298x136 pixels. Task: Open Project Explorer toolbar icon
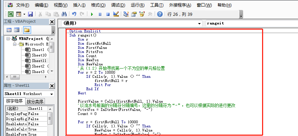click(x=126, y=14)
